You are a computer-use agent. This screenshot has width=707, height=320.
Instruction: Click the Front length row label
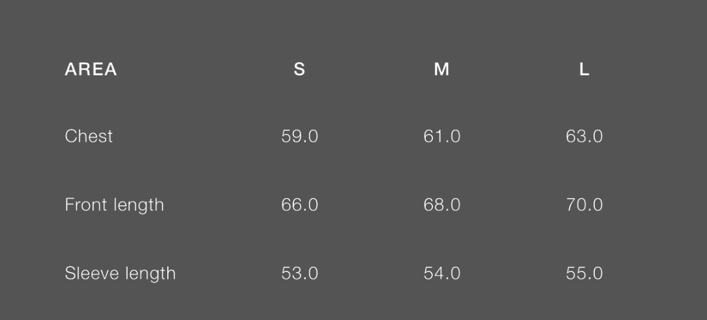coord(114,205)
